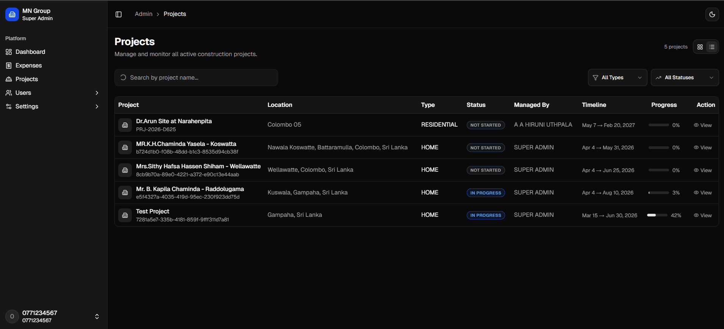The width and height of the screenshot is (724, 329).
Task: Click building icon for Dr.Arun Site project
Action: [x=125, y=125]
